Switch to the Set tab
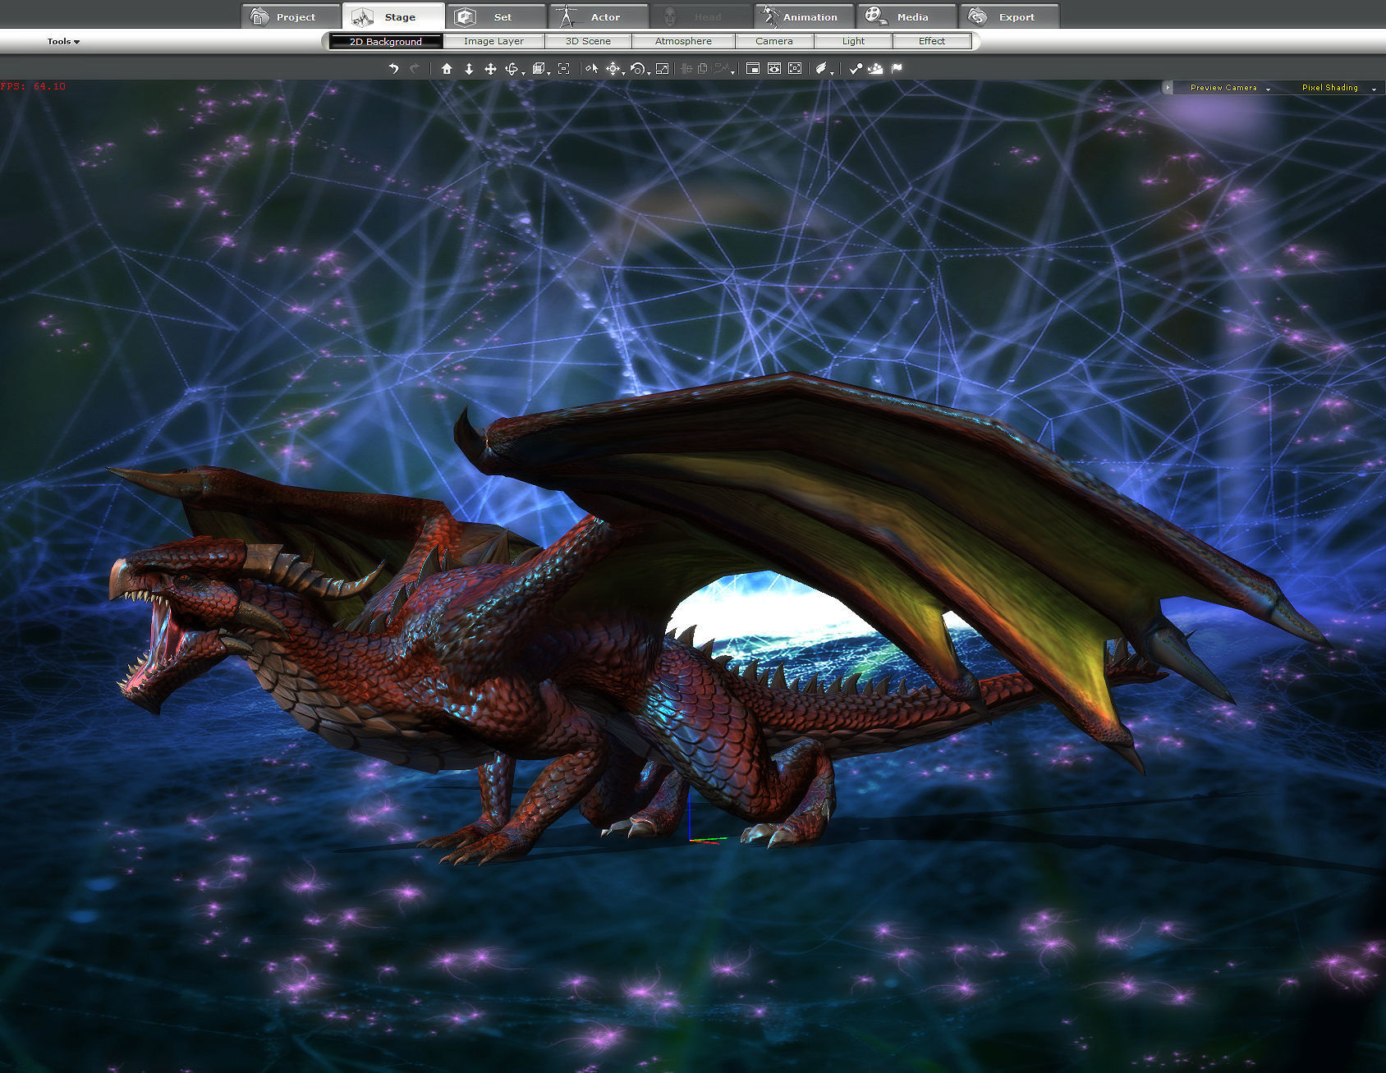 [x=496, y=16]
